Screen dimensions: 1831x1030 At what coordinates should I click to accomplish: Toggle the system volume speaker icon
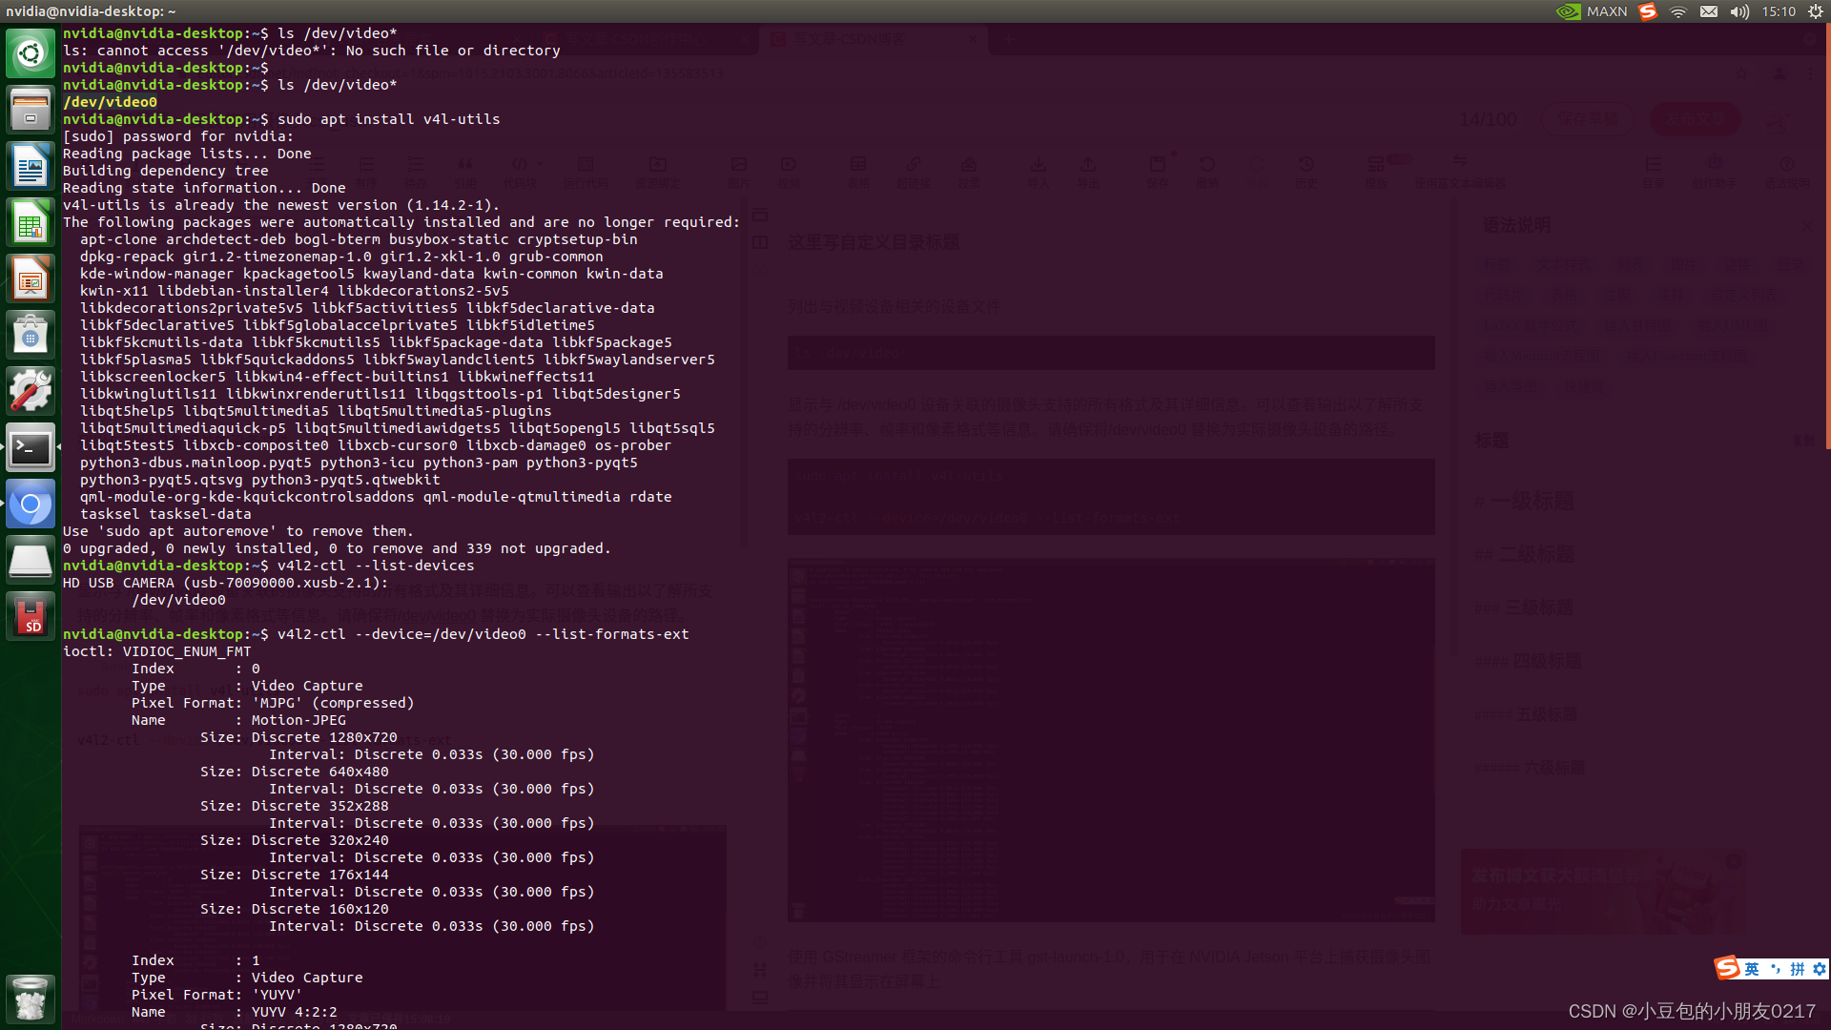1739,11
